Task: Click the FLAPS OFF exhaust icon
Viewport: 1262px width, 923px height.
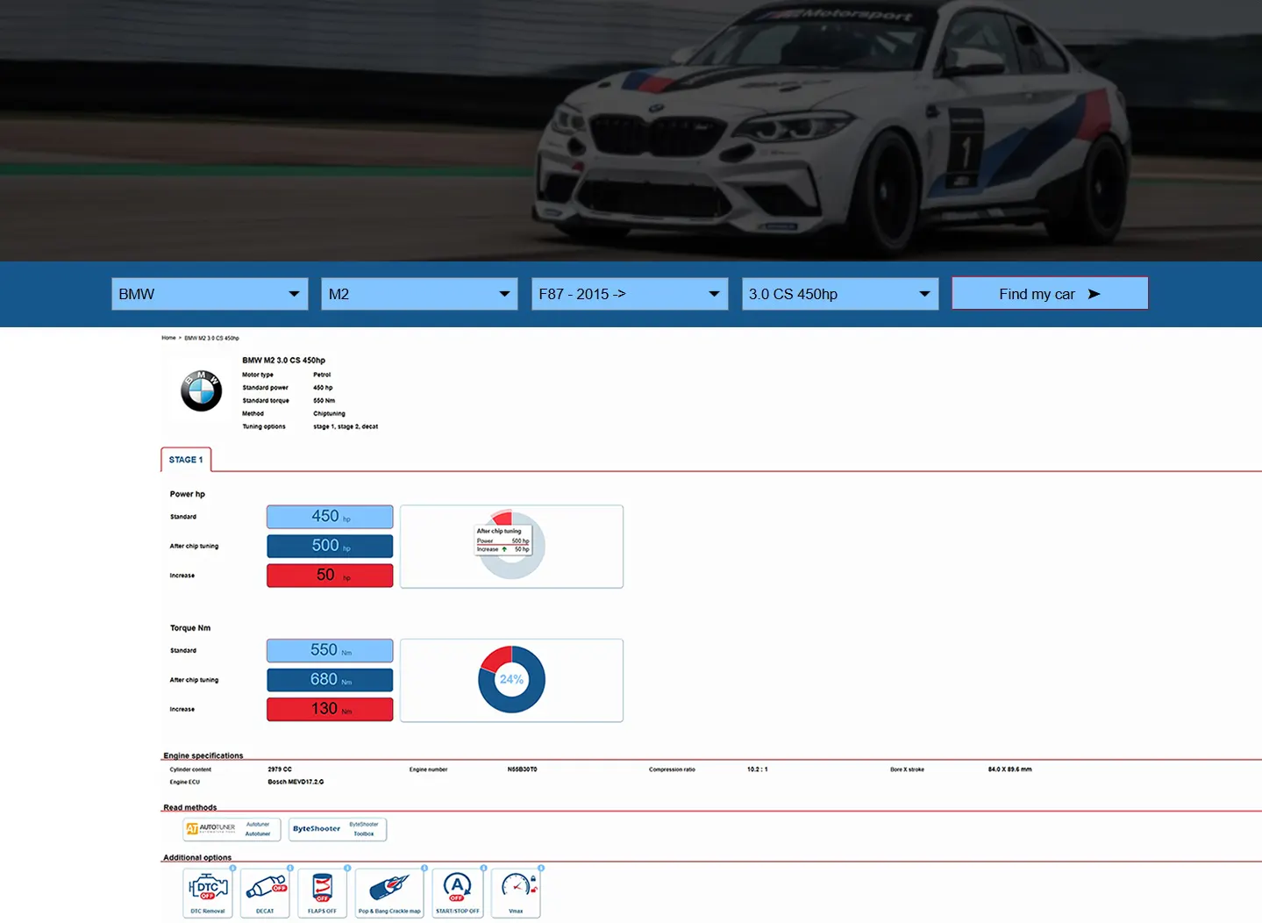Action: coord(322,888)
